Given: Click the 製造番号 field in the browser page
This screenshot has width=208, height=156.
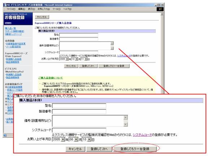Looking at the screenshot, I should tap(79, 39).
